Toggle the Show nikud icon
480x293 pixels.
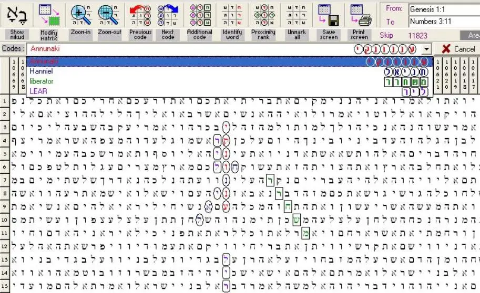point(17,15)
